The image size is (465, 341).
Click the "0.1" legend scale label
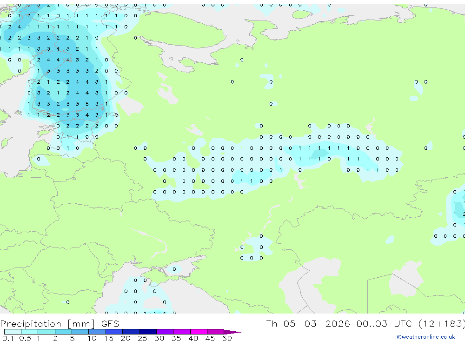(x=8, y=338)
